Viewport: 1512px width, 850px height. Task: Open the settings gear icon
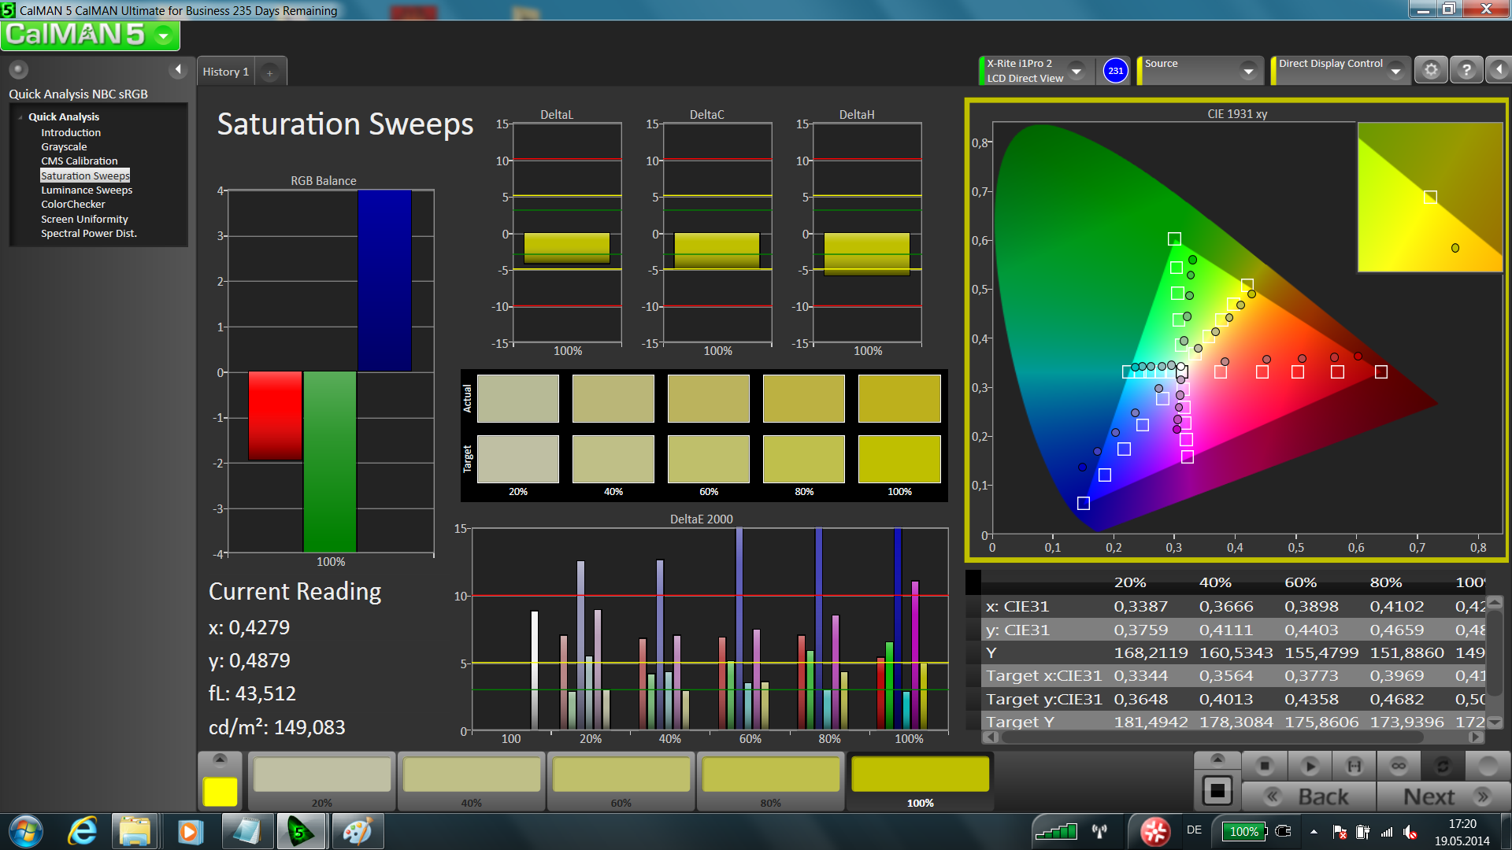point(1431,70)
